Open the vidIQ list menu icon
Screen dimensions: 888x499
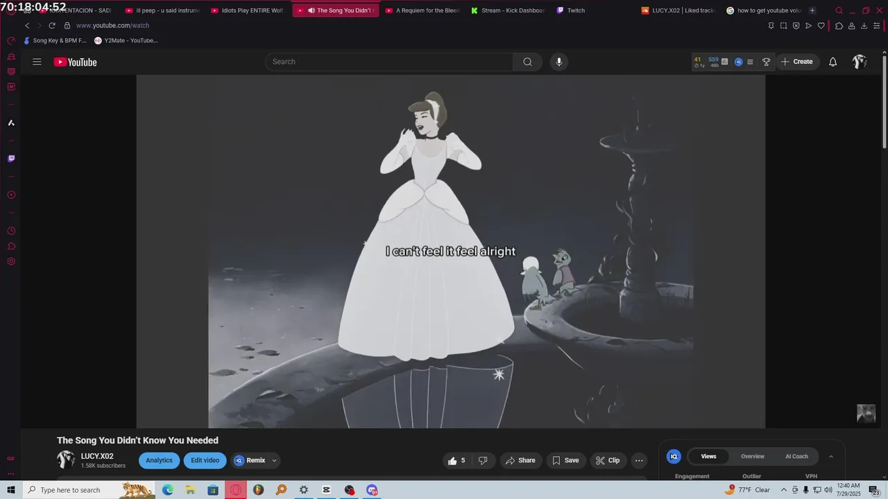pyautogui.click(x=750, y=62)
